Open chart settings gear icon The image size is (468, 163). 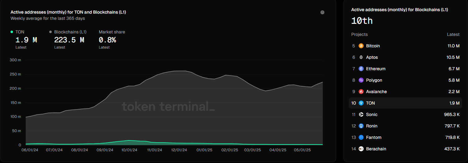(322, 12)
